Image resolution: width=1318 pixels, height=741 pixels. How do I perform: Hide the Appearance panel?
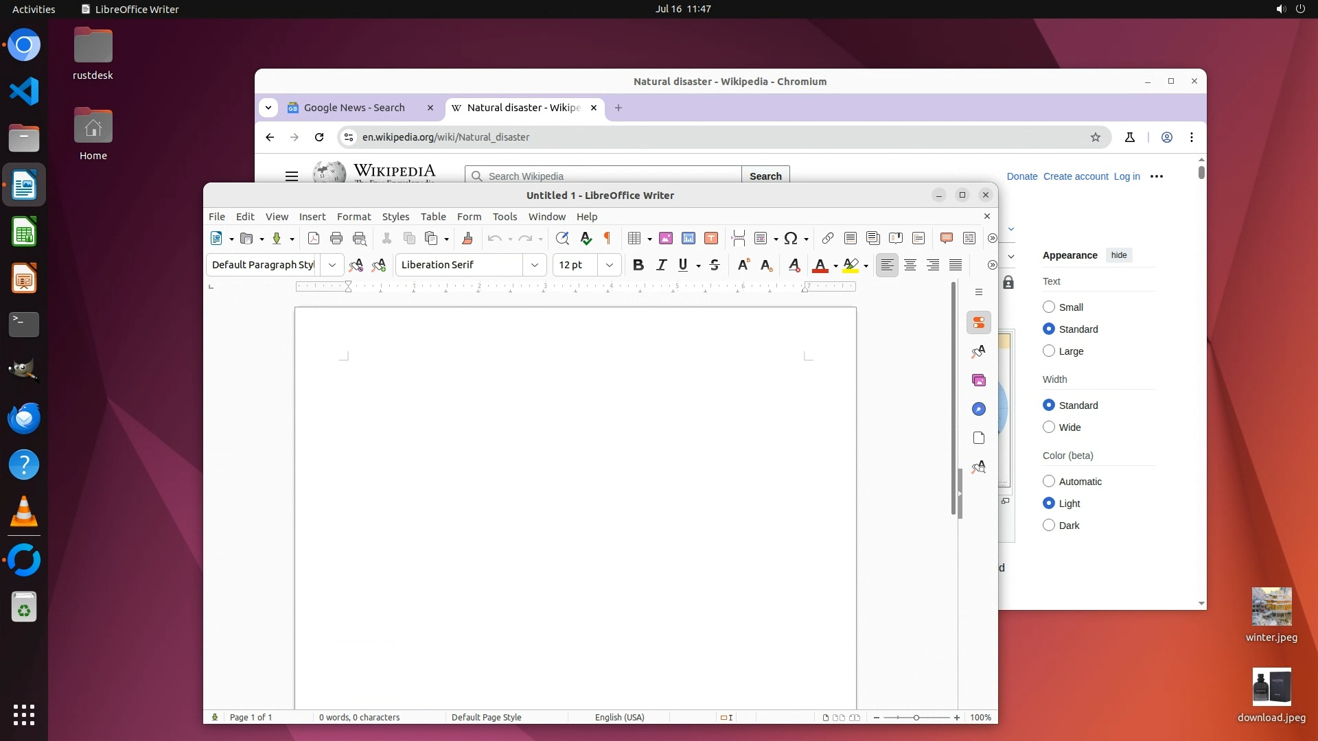tap(1118, 255)
